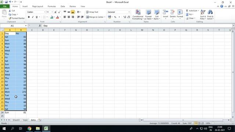Screen dimensions: 235x132
Task: Switch to the Formulas tab
Action: 52,6
